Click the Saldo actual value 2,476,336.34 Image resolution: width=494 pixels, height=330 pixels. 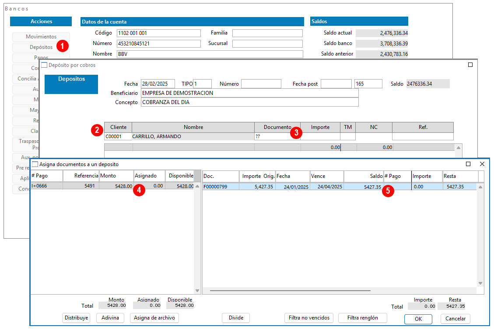[382, 33]
